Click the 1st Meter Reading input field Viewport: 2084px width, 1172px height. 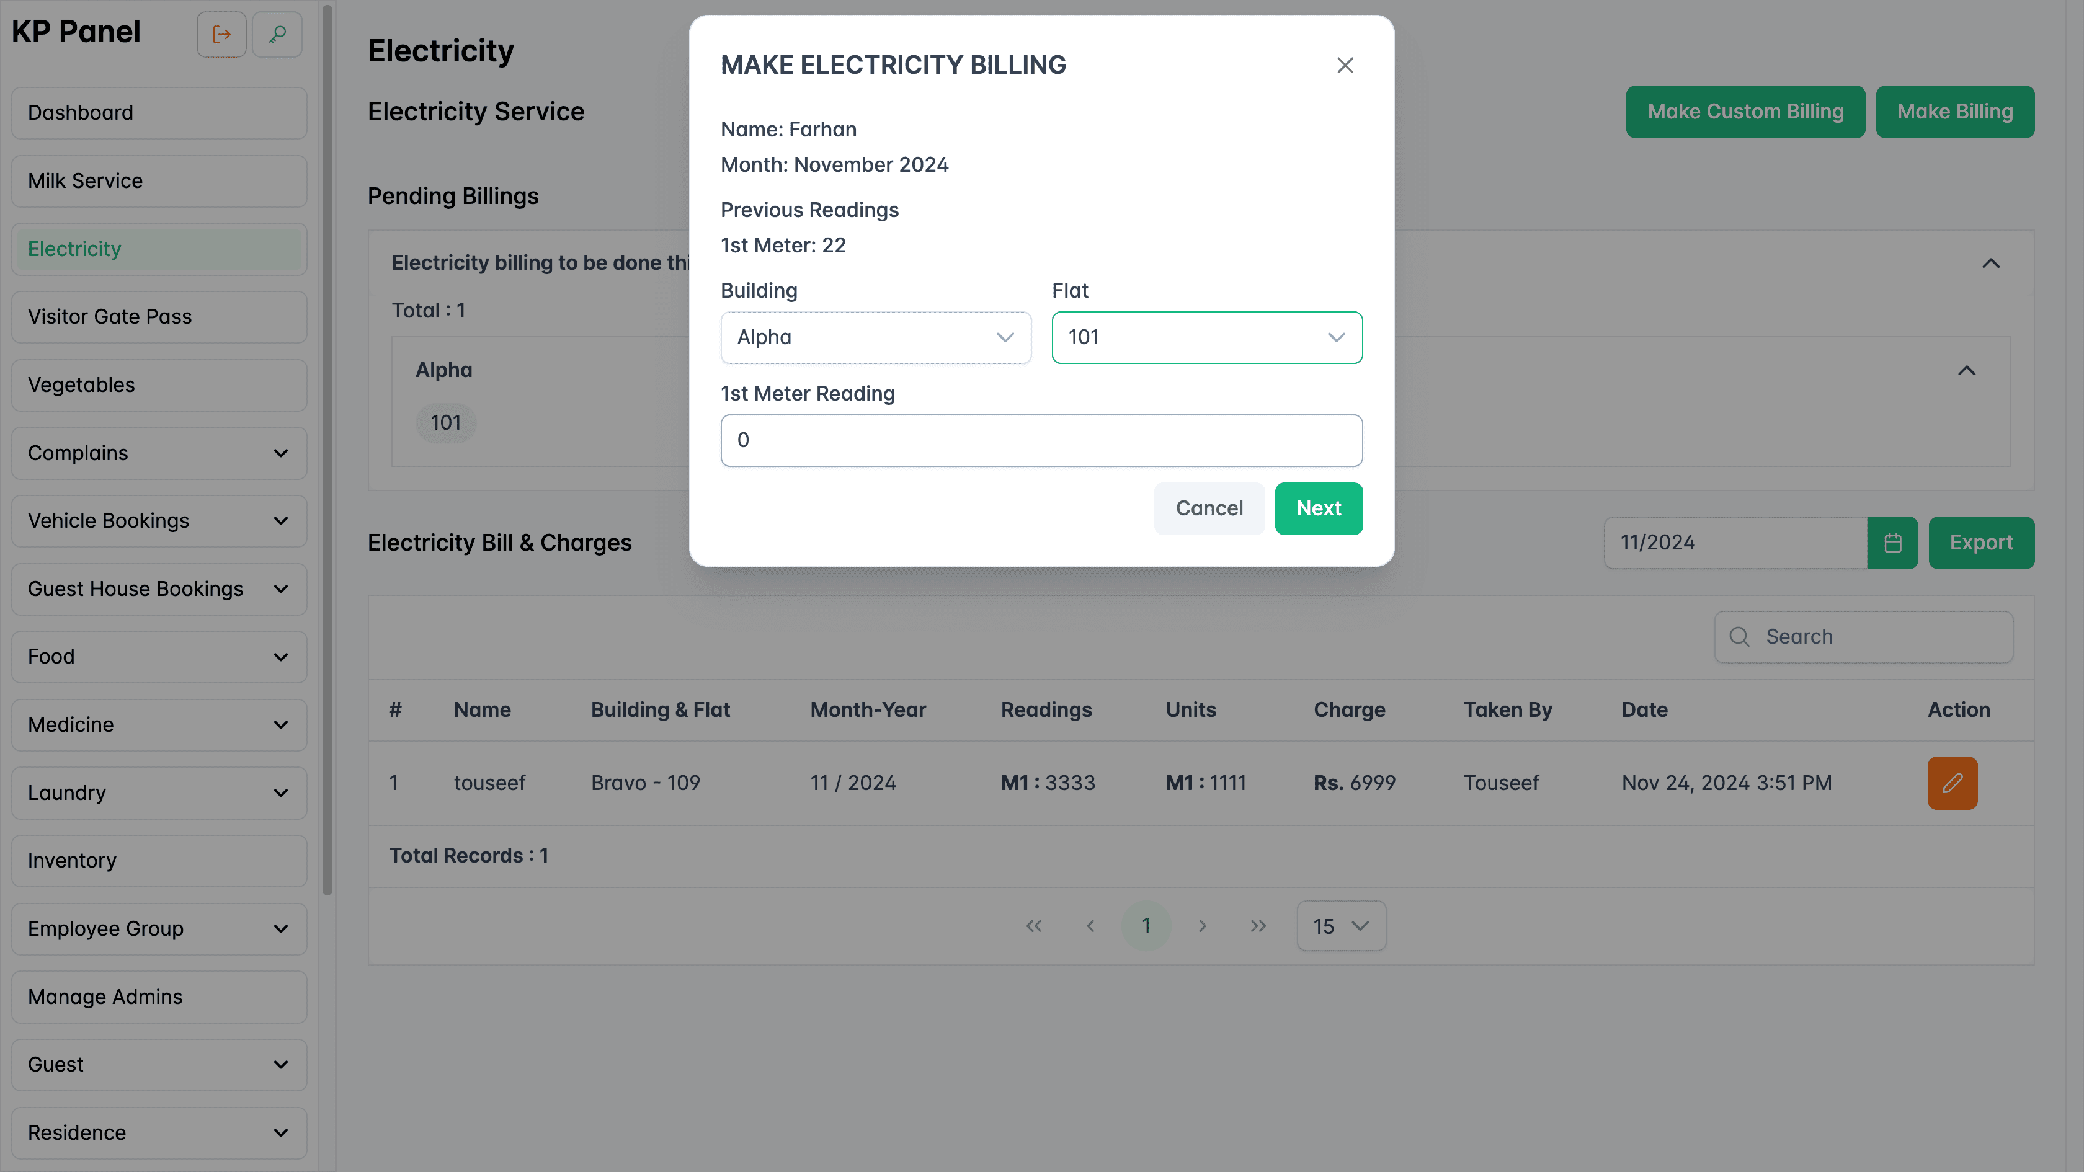[x=1041, y=440]
